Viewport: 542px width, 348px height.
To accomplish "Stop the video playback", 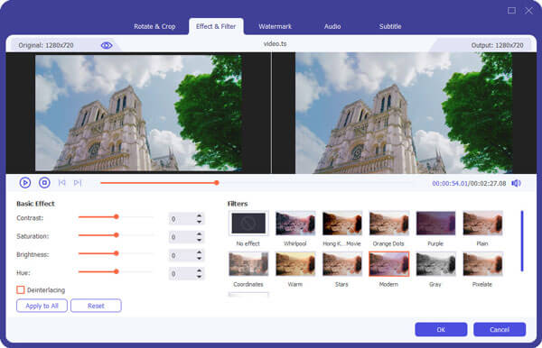I will [x=44, y=183].
